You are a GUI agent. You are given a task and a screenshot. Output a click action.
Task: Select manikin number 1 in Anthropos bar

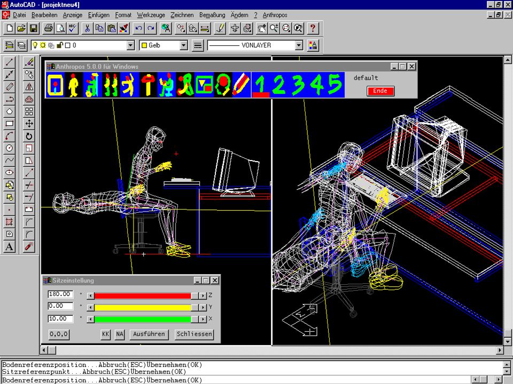pyautogui.click(x=261, y=85)
